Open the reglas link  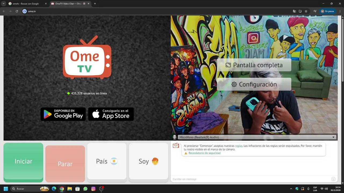coord(239,146)
